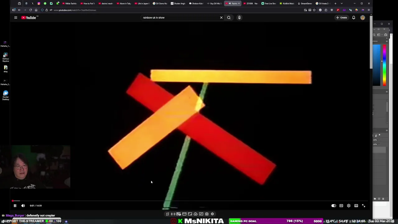The image size is (398, 224).
Task: Toggle the autoplay switch in the player
Action: tap(334, 206)
